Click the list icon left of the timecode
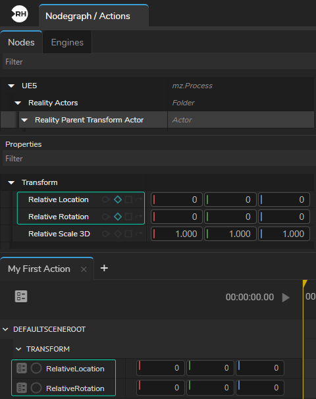The height and width of the screenshot is (399, 316). point(21,296)
